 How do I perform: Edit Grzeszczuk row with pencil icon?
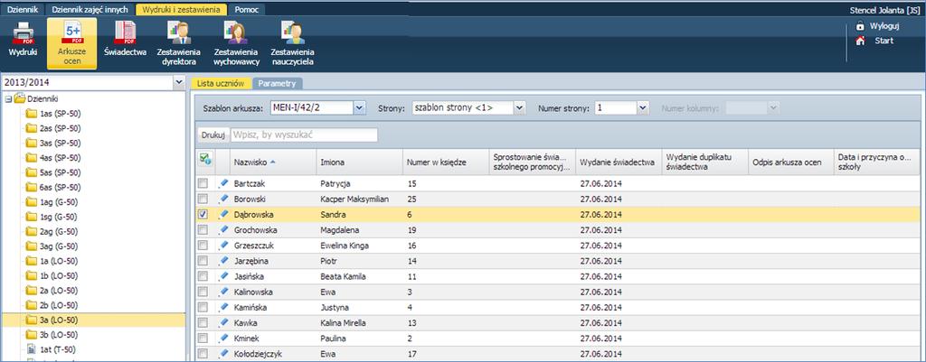[x=222, y=246]
